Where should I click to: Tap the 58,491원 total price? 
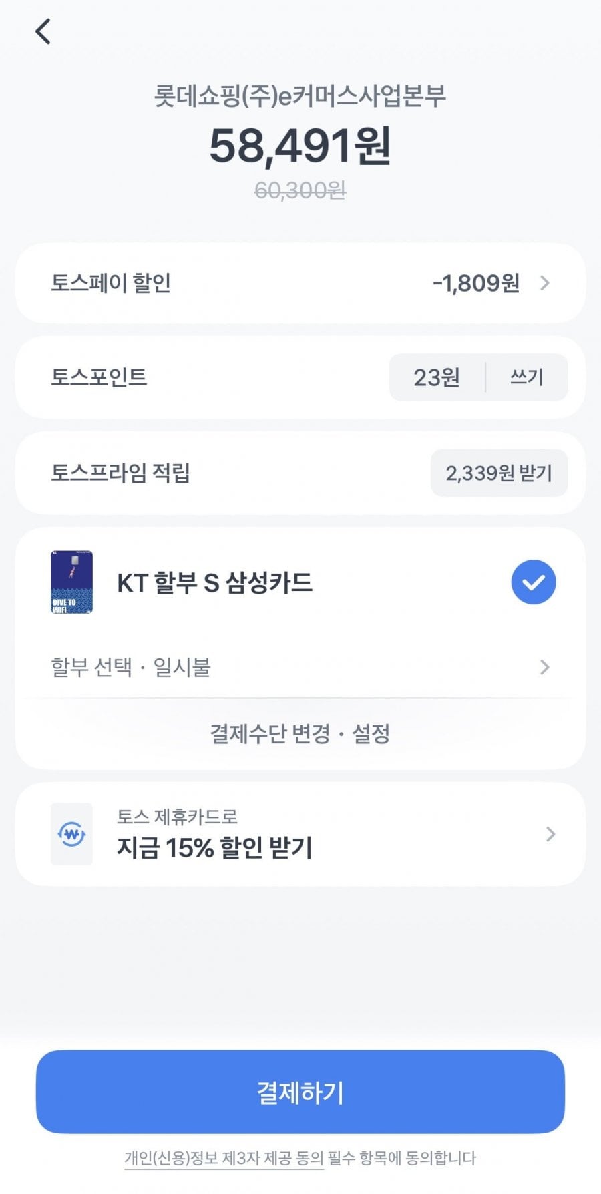(300, 146)
